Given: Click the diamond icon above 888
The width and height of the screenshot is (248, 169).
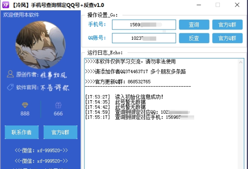Looking at the screenshot, I should coord(25,105).
